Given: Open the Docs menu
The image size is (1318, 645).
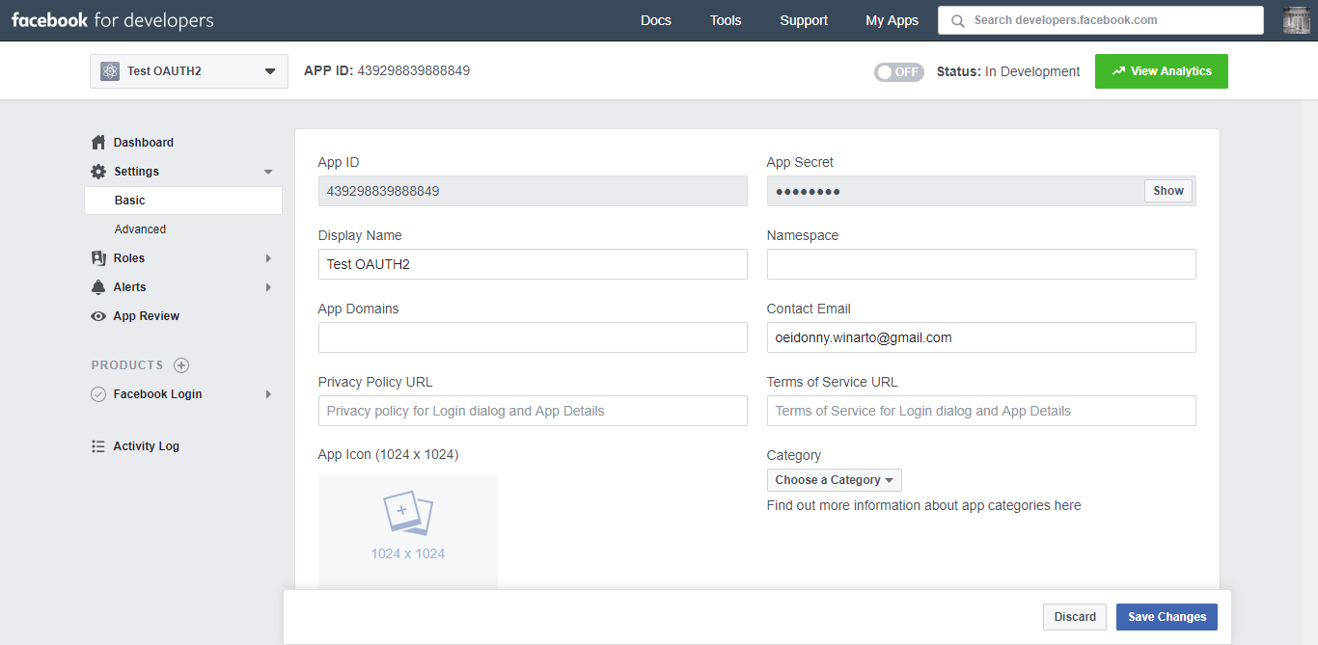Looking at the screenshot, I should (x=656, y=20).
